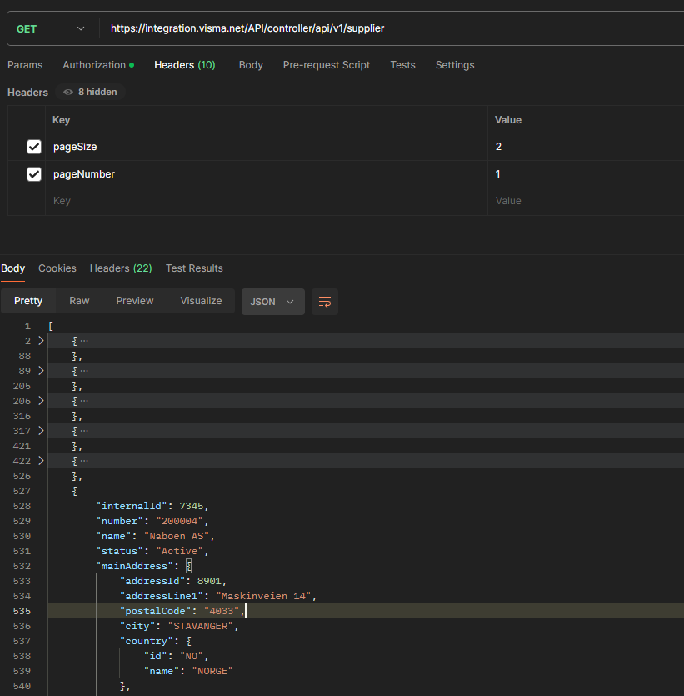Expand the folded object at line 2
Viewport: 684px width, 696px height.
[41, 341]
